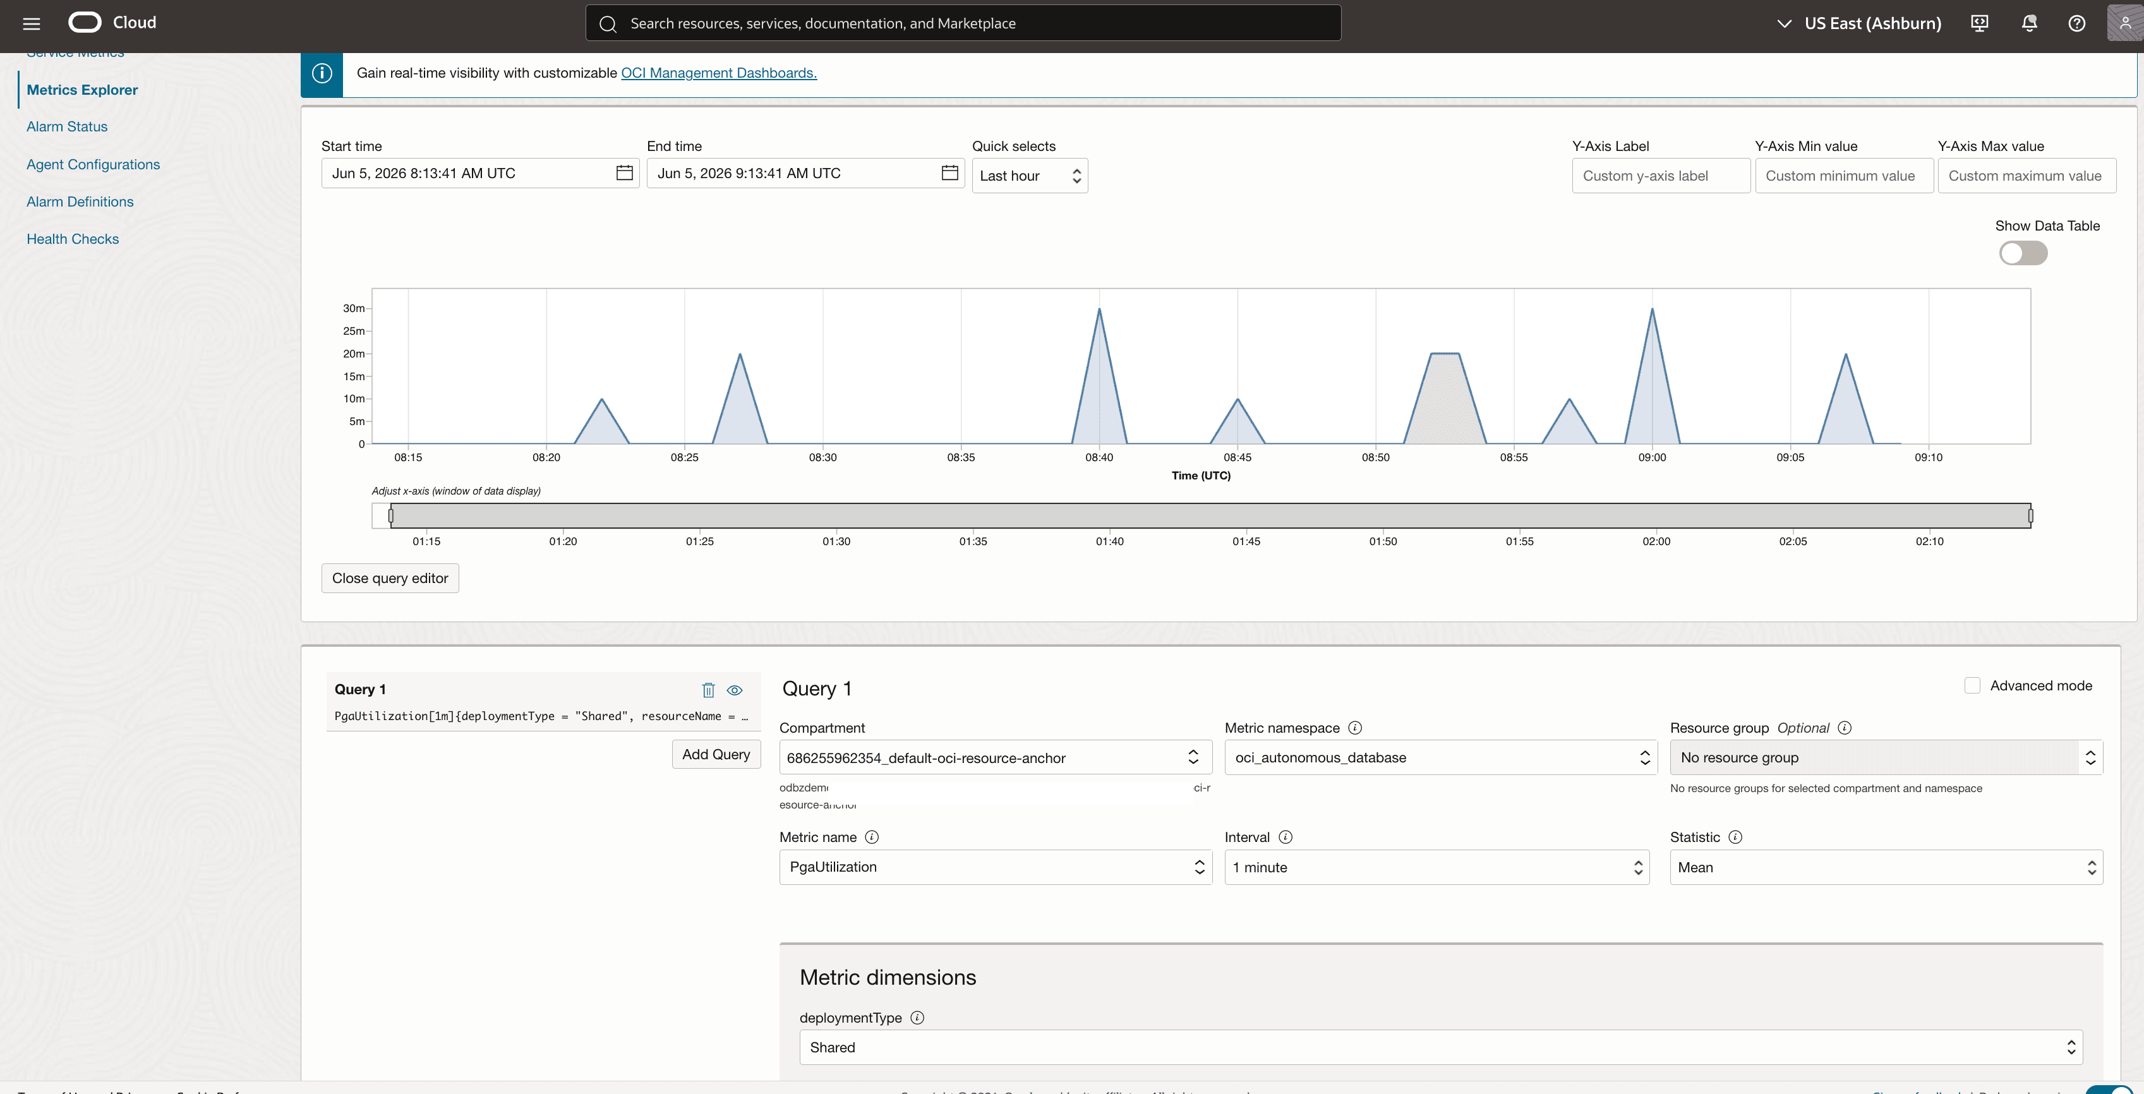Click the Interval info icon
This screenshot has height=1094, width=2144.
(1285, 837)
